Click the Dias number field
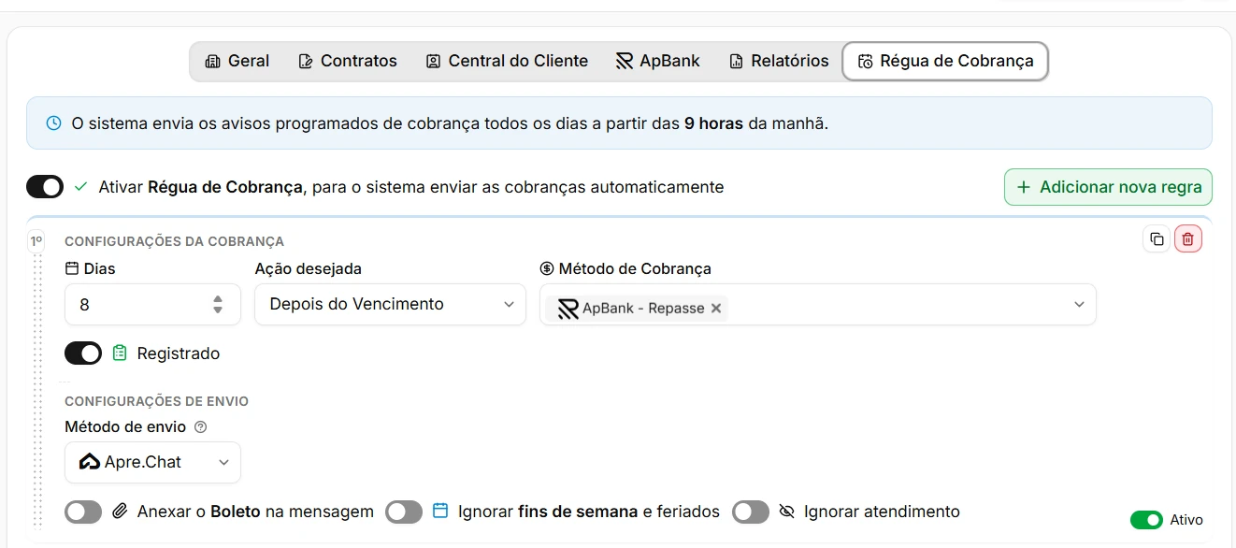The image size is (1236, 548). [152, 305]
